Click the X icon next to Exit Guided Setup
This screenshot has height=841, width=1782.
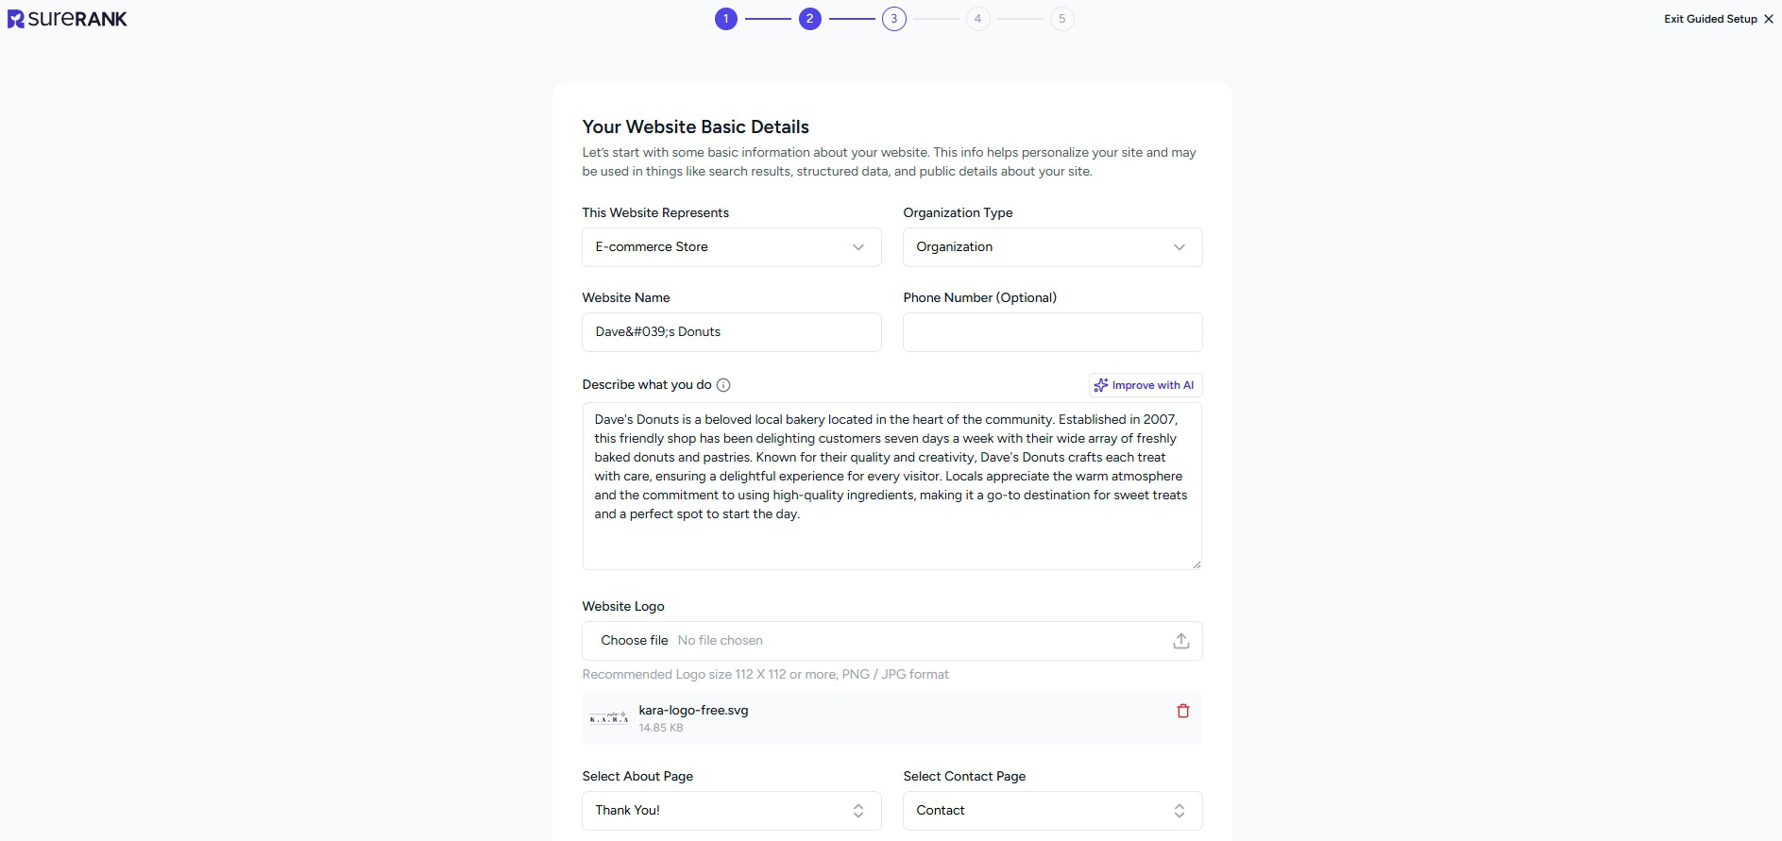click(1769, 19)
